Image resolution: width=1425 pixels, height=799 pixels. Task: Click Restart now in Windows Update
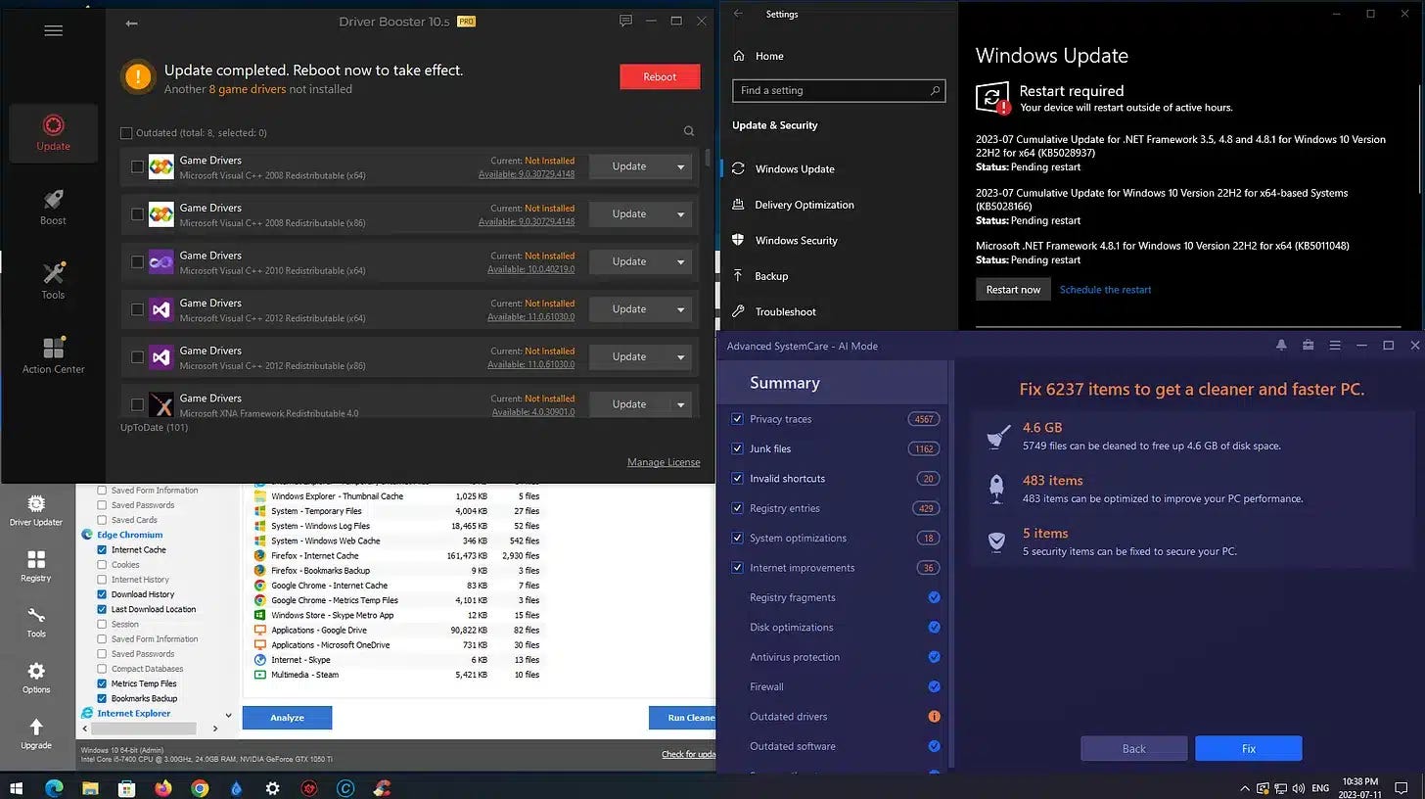[1013, 290]
